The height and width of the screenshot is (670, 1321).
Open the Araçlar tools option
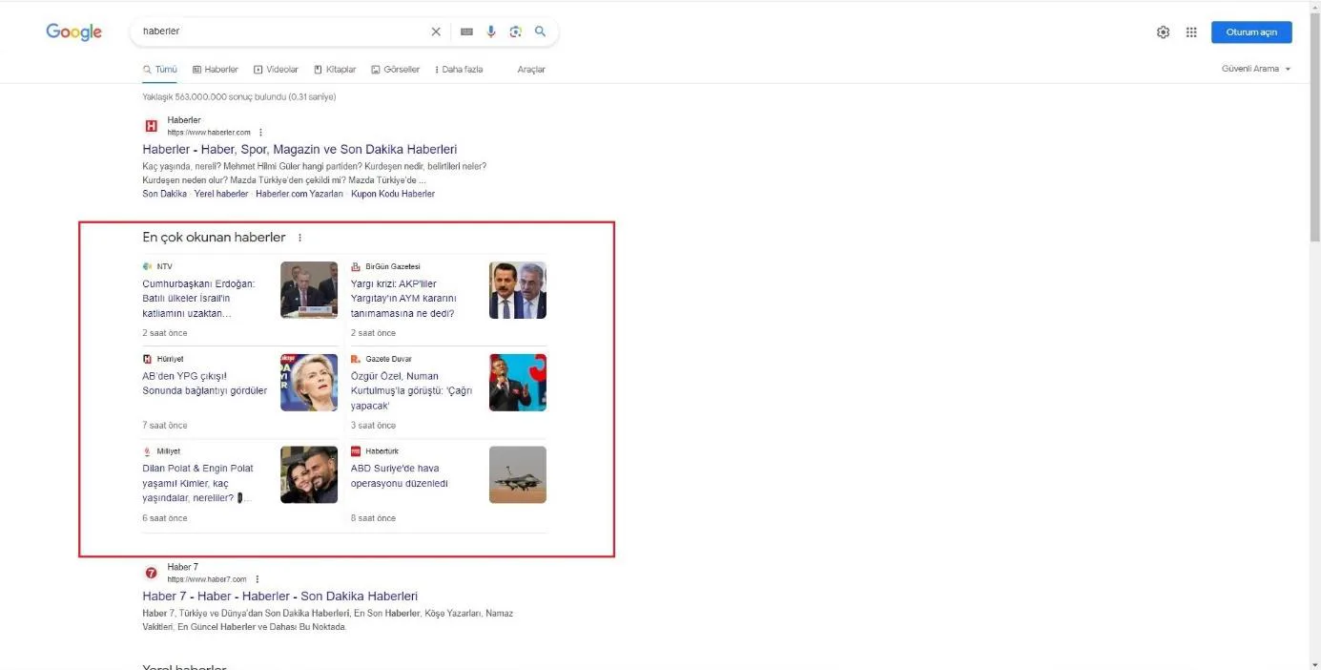pyautogui.click(x=531, y=70)
